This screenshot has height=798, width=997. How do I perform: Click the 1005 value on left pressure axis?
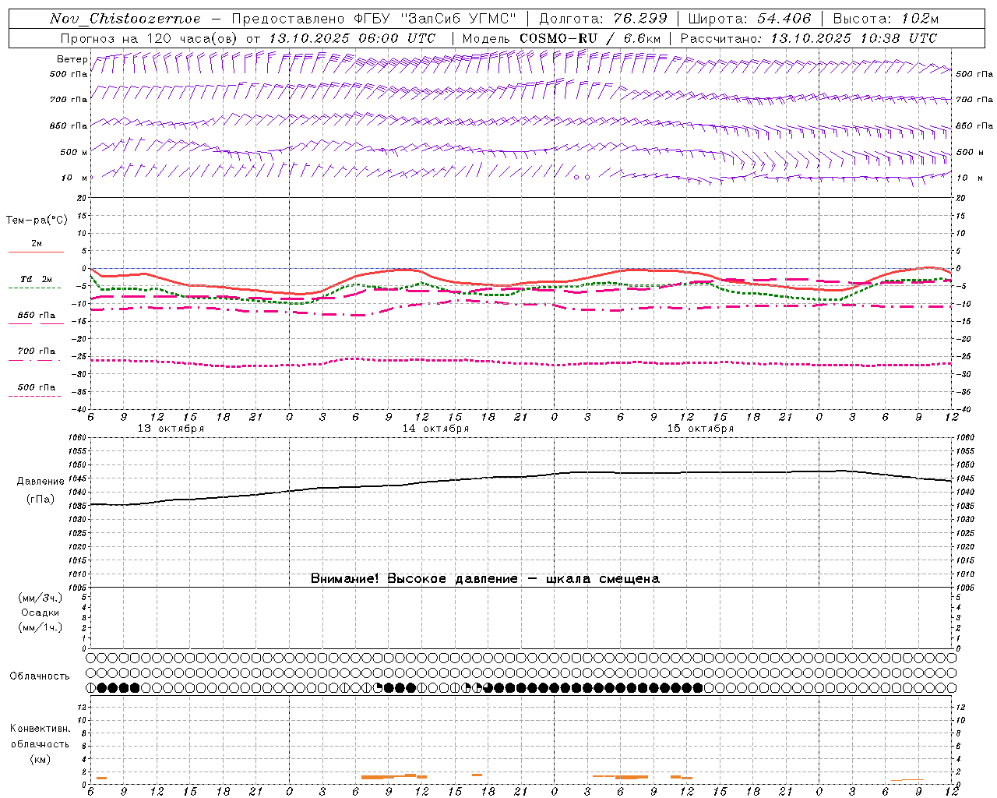[x=79, y=587]
